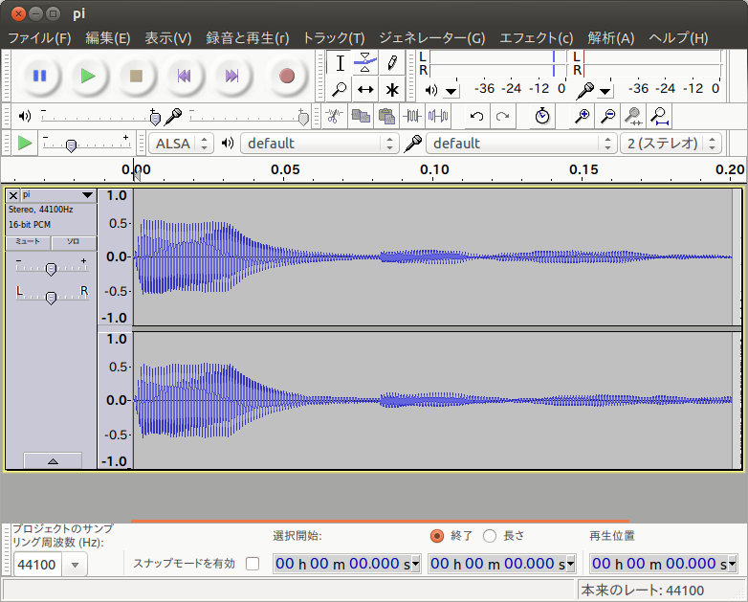Select the 長さ radio button

[x=490, y=536]
